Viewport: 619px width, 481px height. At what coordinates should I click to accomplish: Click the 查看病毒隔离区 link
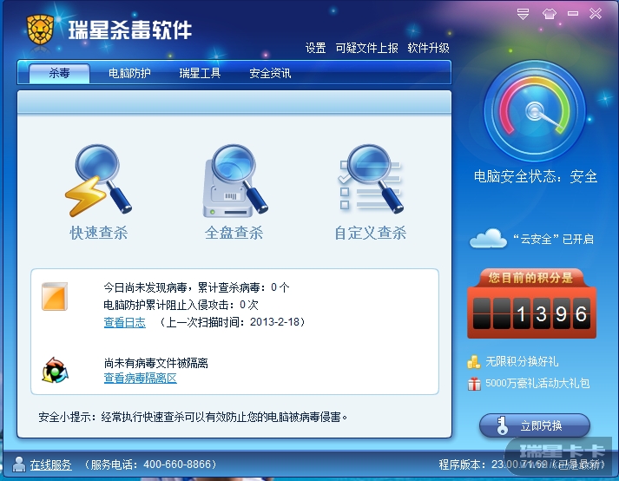coord(140,378)
